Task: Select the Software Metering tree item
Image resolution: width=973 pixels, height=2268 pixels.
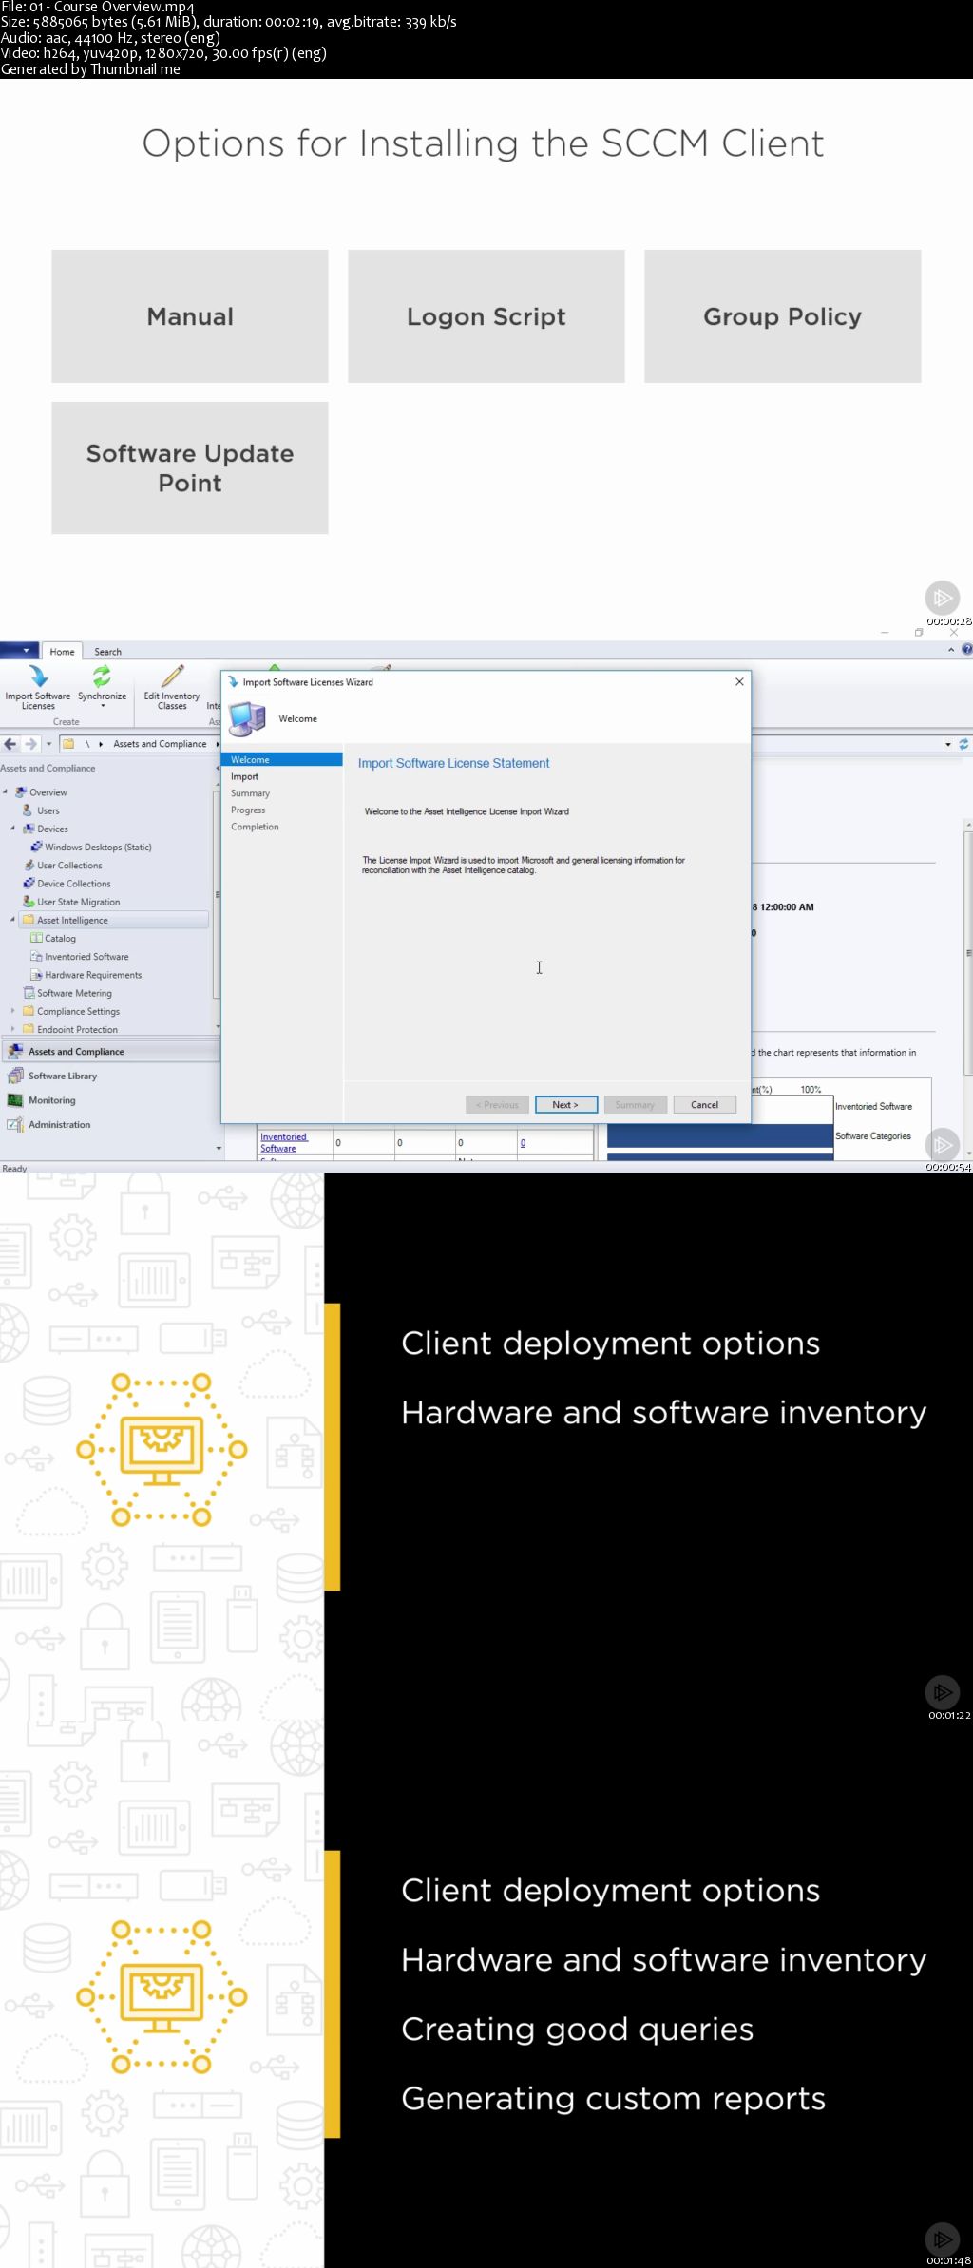Action: (x=74, y=993)
